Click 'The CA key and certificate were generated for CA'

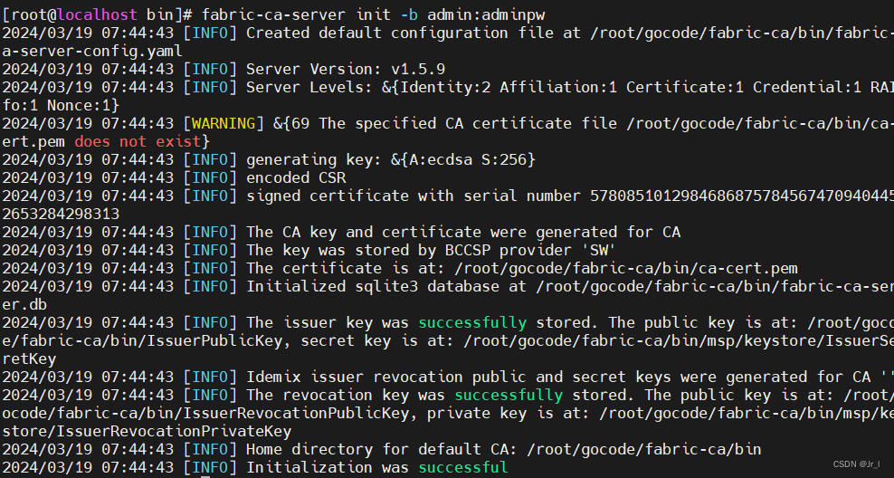click(463, 232)
